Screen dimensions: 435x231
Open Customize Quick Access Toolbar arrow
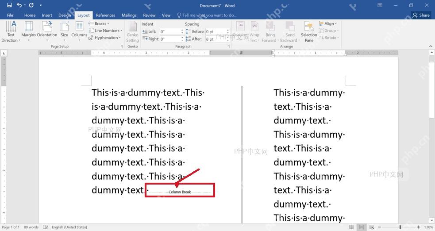pos(41,5)
